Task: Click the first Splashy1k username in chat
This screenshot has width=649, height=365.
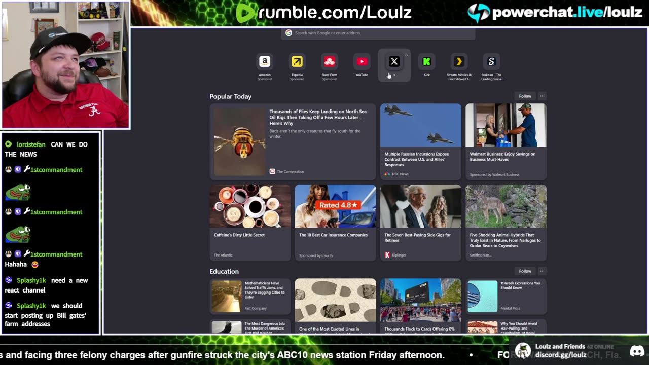Action: pos(31,280)
